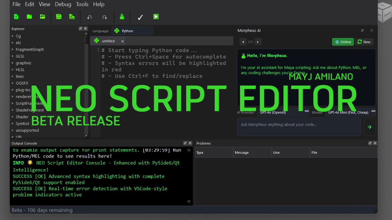Click the Save As toolbar icon

click(72, 16)
